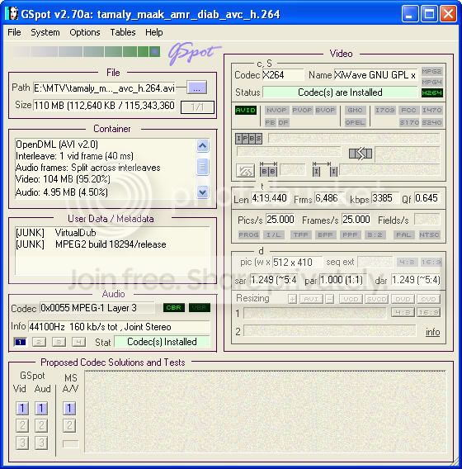Click the kbps value 3385
462x469 pixels.
[385, 198]
